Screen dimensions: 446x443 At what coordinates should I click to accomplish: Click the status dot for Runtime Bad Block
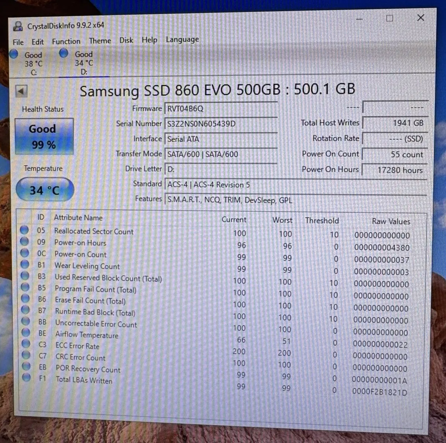point(26,310)
